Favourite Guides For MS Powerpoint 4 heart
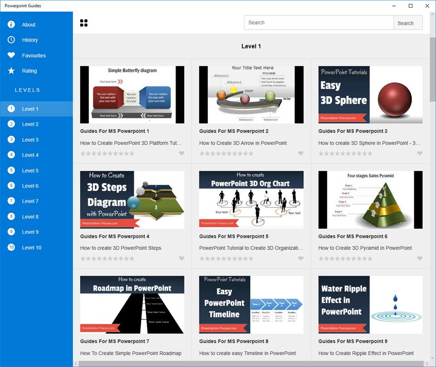436x367 pixels. click(x=182, y=259)
